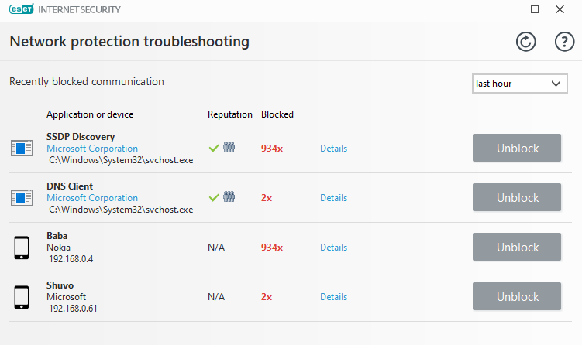This screenshot has height=345, width=582.
Task: View Details for Shuvo device
Action: coord(333,297)
